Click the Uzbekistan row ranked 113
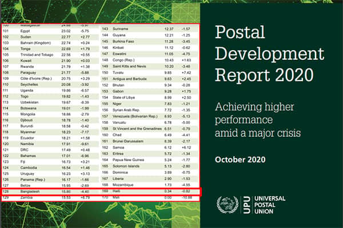The image size is (343, 228). point(50,103)
